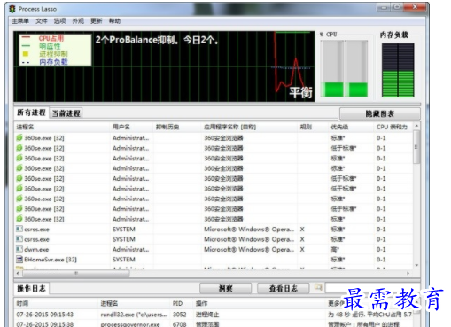Click the Process Lasso title bar icon

pos(12,9)
